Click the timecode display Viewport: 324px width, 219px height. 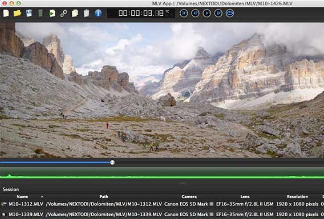[x=141, y=14]
